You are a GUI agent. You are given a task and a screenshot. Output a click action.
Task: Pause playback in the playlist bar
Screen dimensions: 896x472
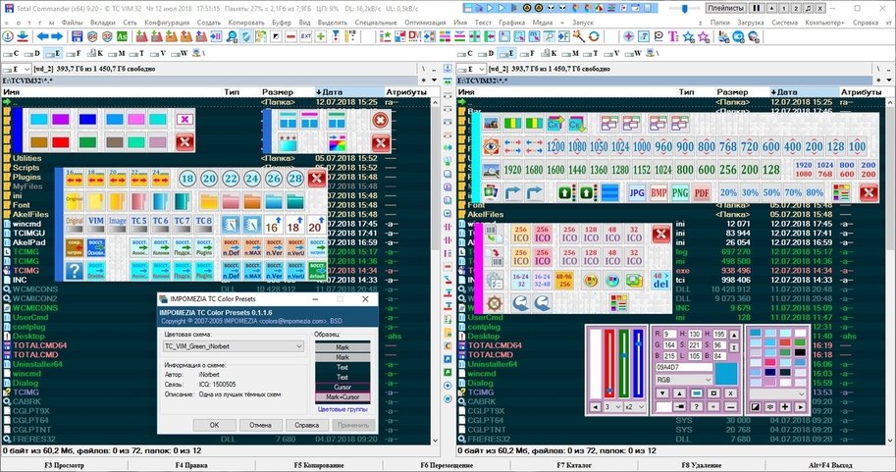coord(756,9)
